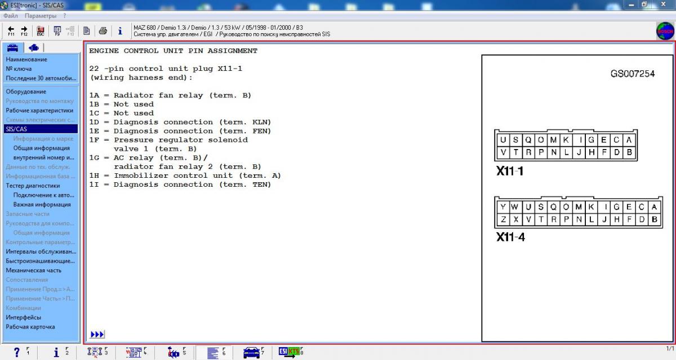Click the 1H Immobilizer control unit line
The image size is (676, 360).
[185, 175]
